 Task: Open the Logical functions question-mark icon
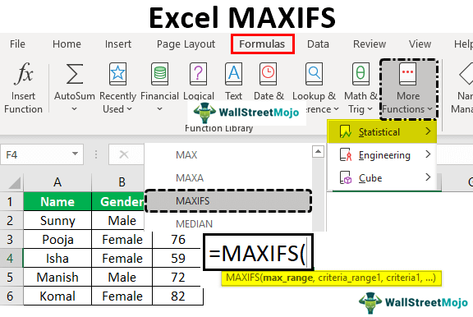[198, 74]
